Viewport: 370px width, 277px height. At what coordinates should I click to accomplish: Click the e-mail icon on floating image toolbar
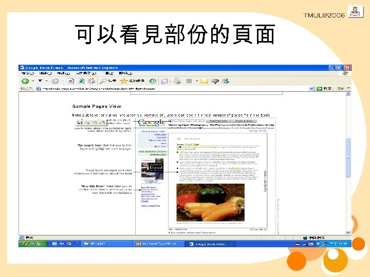pos(95,123)
